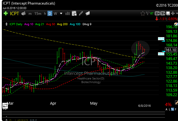Click the up-down arrows reorder icon

(x=6, y=24)
